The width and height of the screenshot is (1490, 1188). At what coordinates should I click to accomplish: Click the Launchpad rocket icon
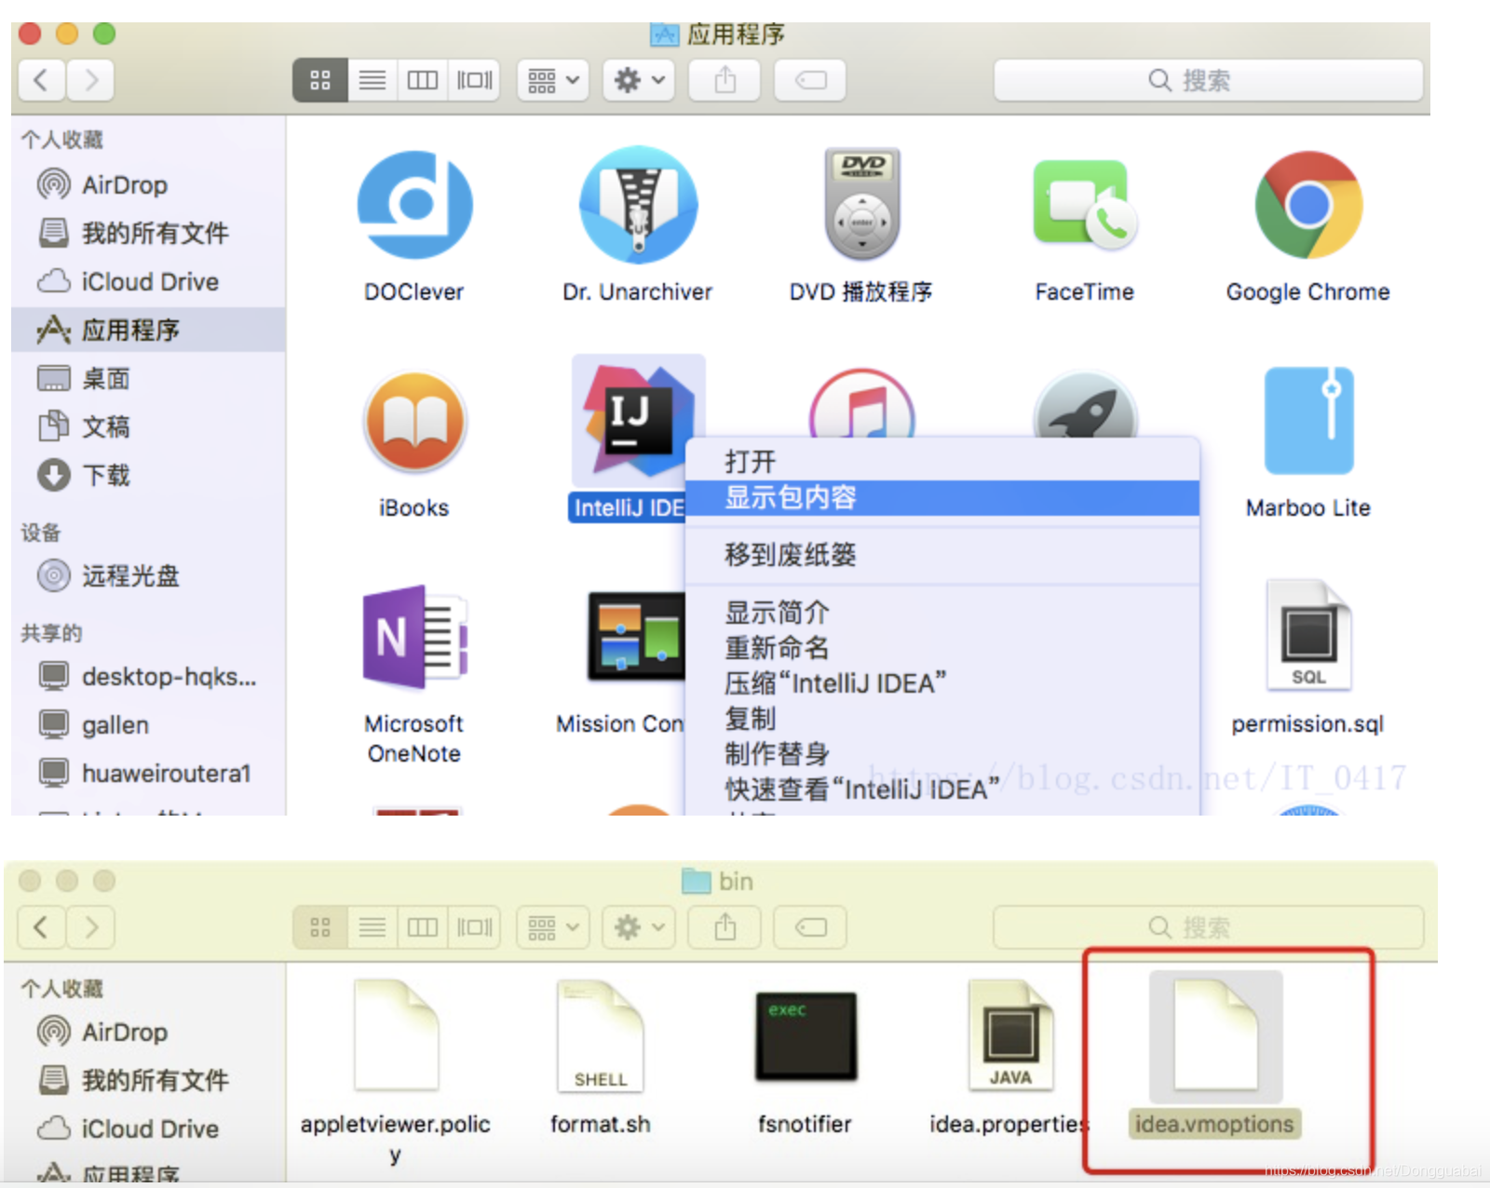1085,405
